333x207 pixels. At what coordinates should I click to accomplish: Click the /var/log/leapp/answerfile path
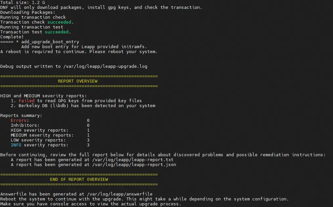(x=119, y=194)
